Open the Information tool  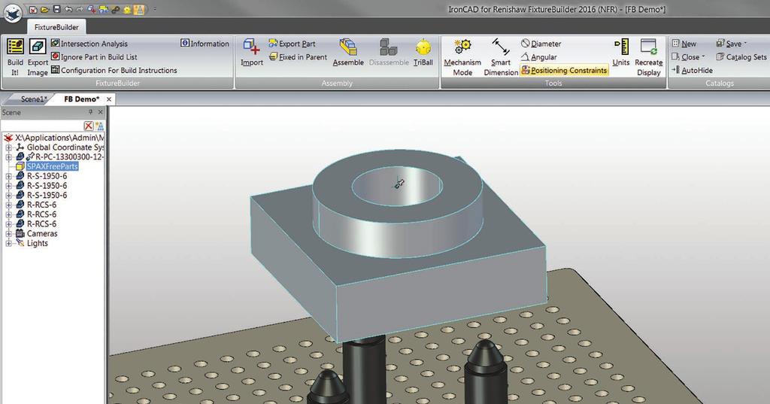tap(205, 44)
